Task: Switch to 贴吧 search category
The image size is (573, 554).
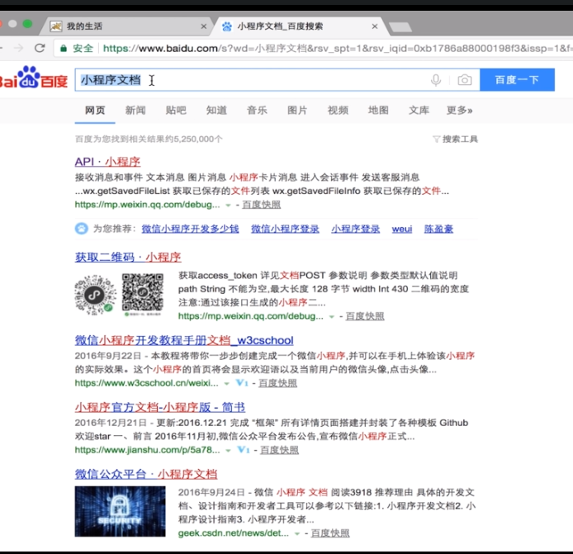Action: 176,110
